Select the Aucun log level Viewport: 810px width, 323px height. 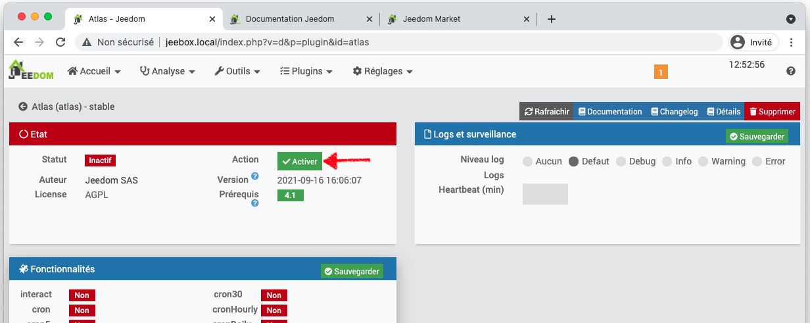pyautogui.click(x=527, y=161)
